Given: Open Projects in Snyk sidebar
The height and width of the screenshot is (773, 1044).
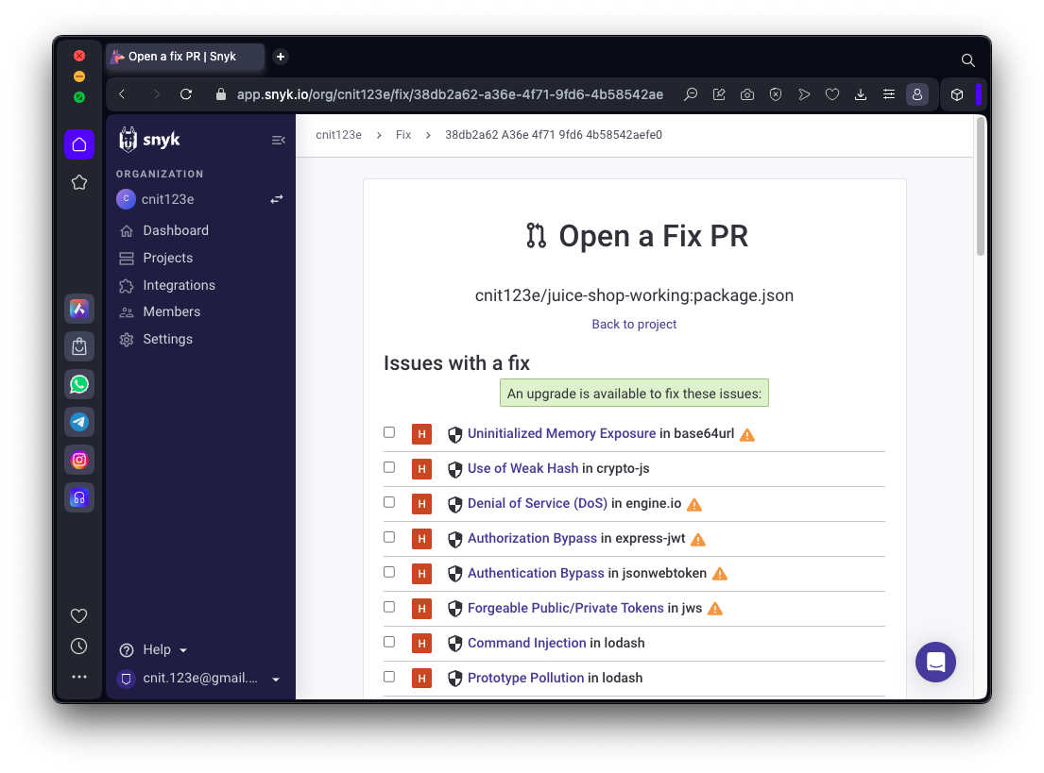Looking at the screenshot, I should (x=168, y=258).
